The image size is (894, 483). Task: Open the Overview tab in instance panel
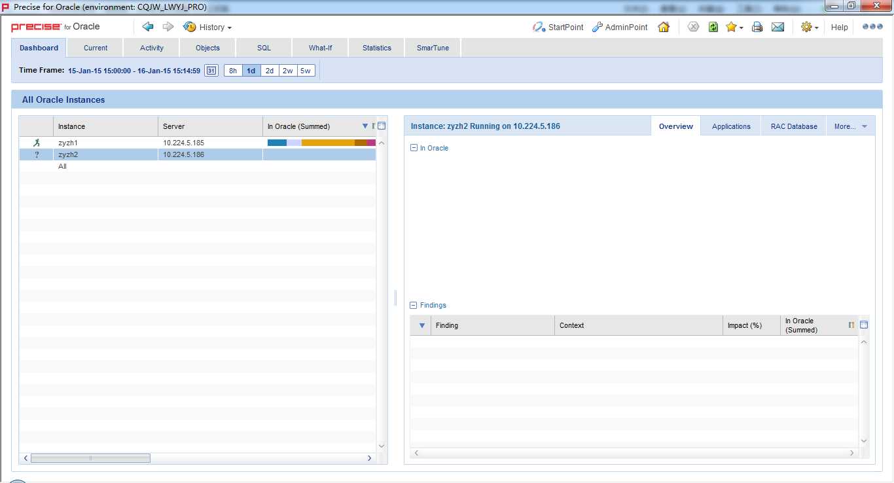pos(676,126)
